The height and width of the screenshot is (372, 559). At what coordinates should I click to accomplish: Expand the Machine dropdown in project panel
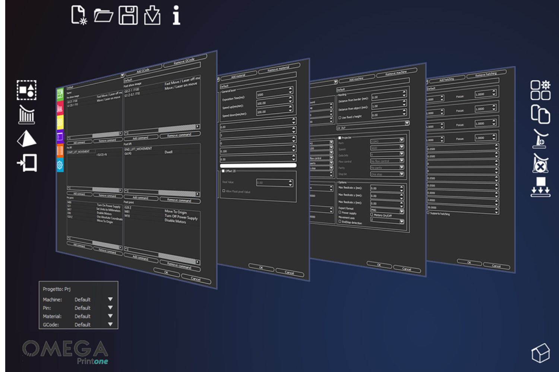pos(110,299)
